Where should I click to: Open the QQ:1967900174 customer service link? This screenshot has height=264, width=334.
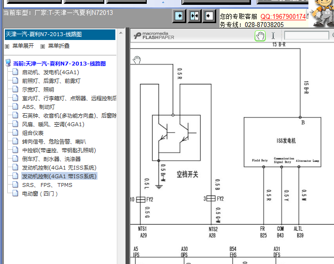point(283,16)
